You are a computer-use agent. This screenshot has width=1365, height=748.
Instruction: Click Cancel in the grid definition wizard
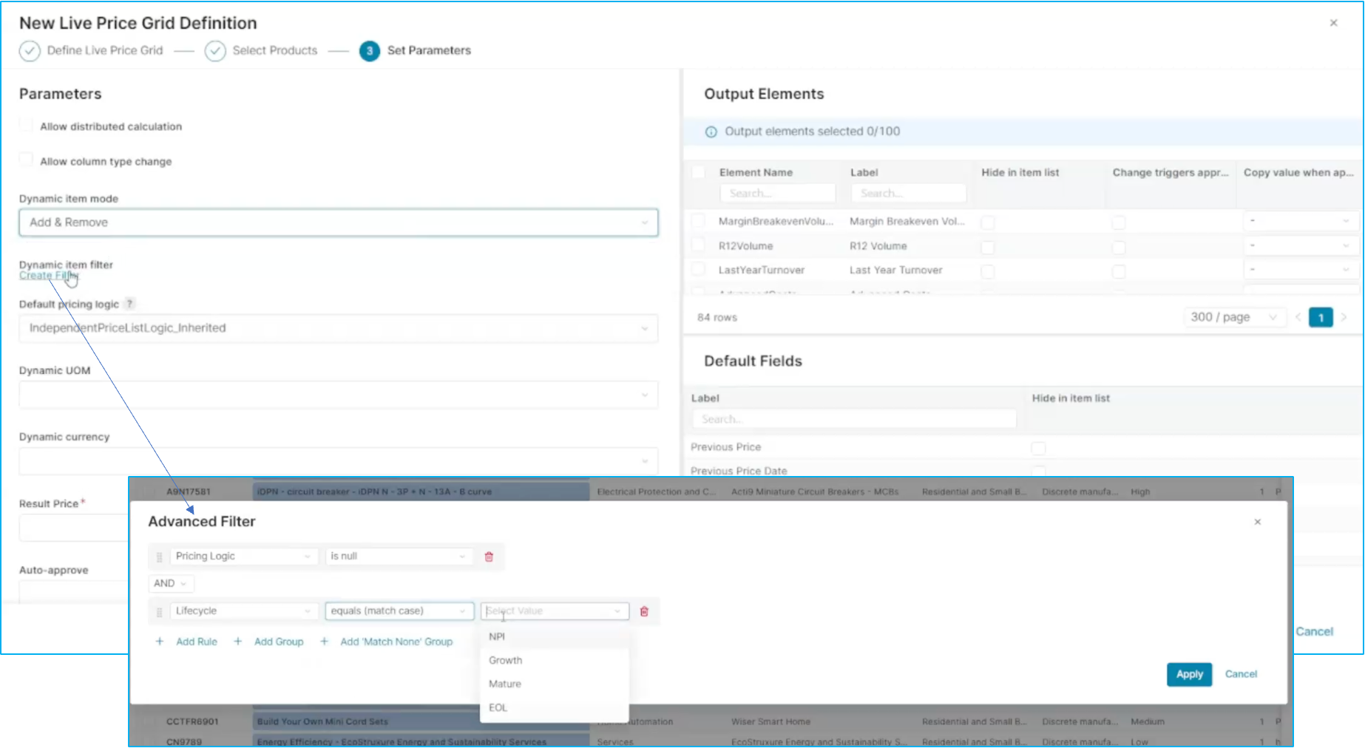pos(1314,631)
